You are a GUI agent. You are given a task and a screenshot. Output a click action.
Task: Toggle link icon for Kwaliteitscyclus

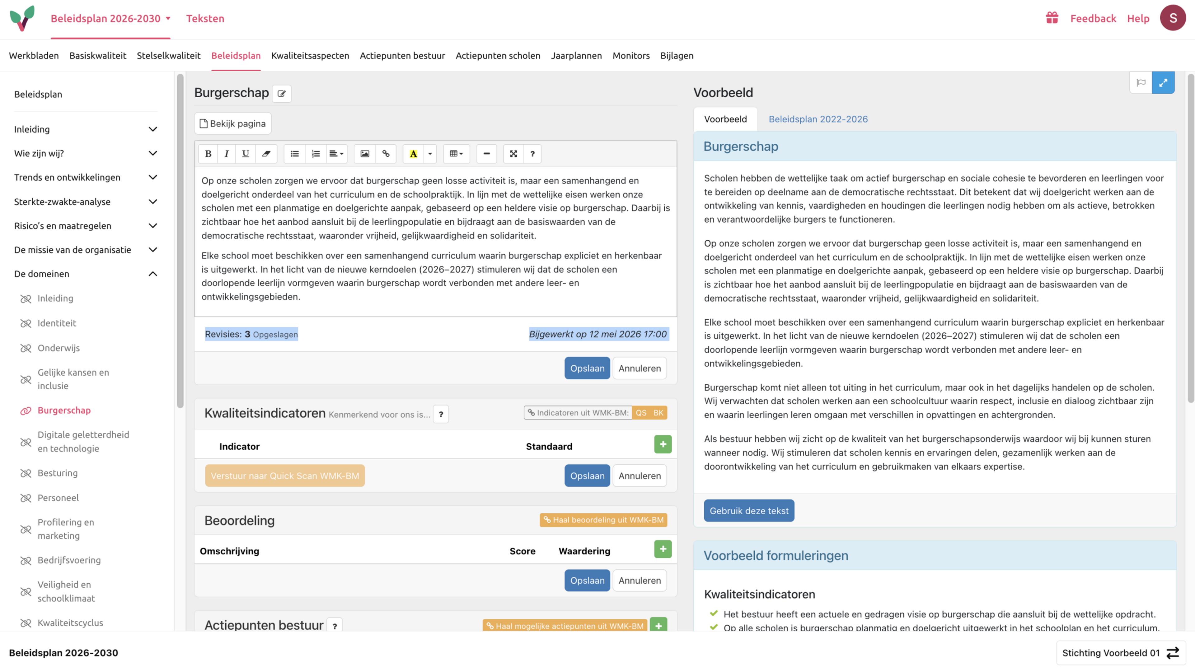(x=26, y=623)
